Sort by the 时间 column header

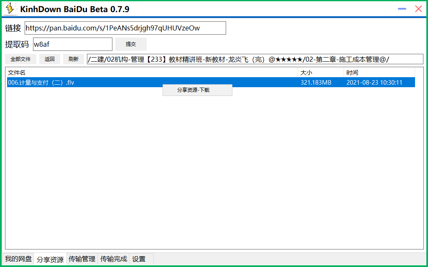pos(379,73)
